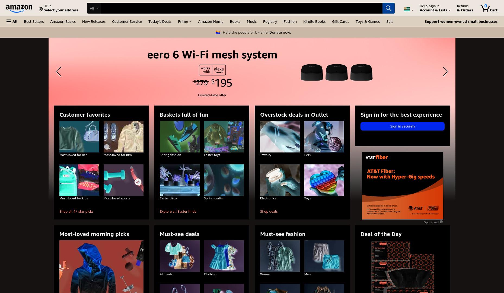Image resolution: width=504 pixels, height=293 pixels.
Task: Click the $195 eero price
Action: pos(222,83)
